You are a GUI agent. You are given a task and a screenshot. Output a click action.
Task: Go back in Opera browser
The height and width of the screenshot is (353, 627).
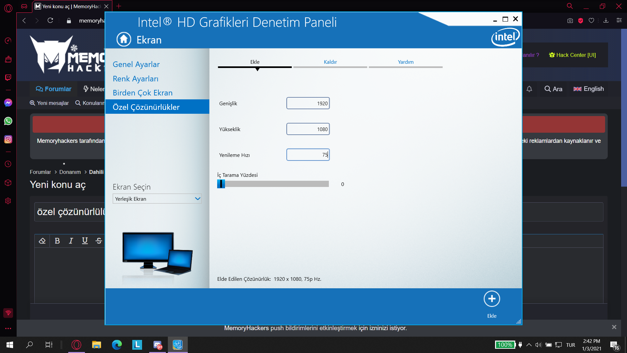24,21
